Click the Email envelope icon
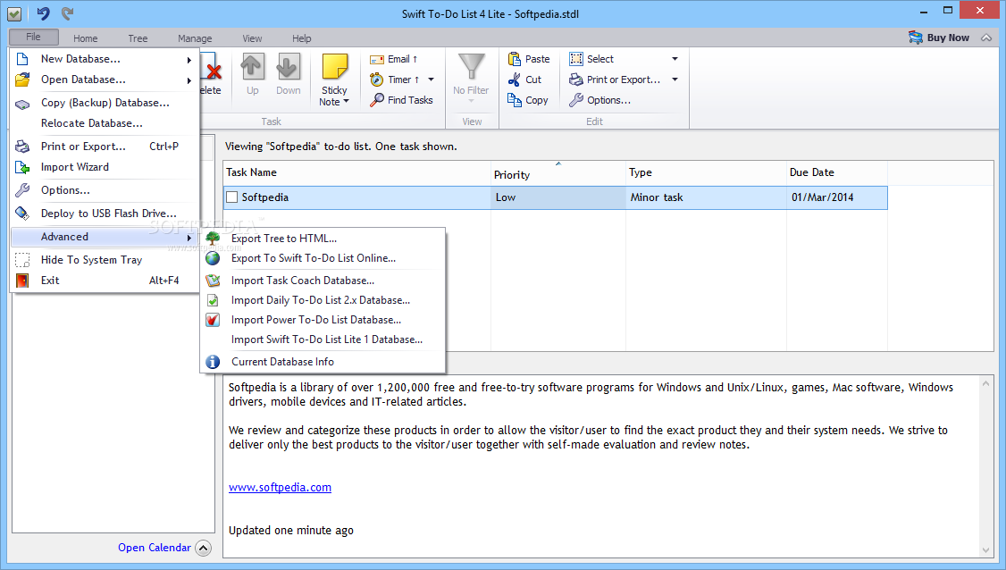 tap(377, 59)
